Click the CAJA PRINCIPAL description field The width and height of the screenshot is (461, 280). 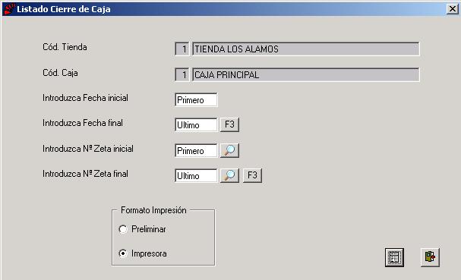(x=306, y=74)
